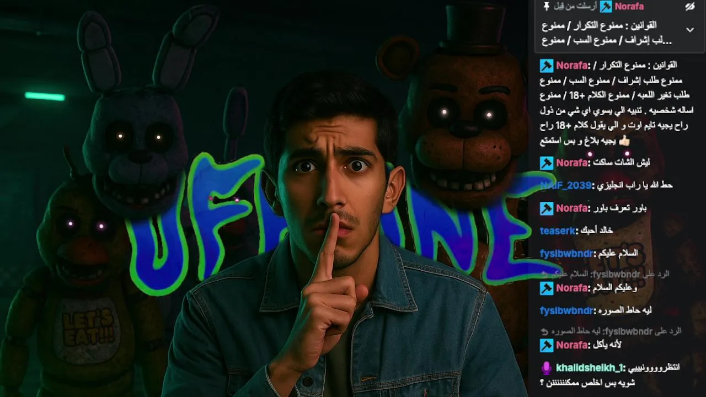
Task: Click the pin icon in the pinned message header
Action: 547,6
